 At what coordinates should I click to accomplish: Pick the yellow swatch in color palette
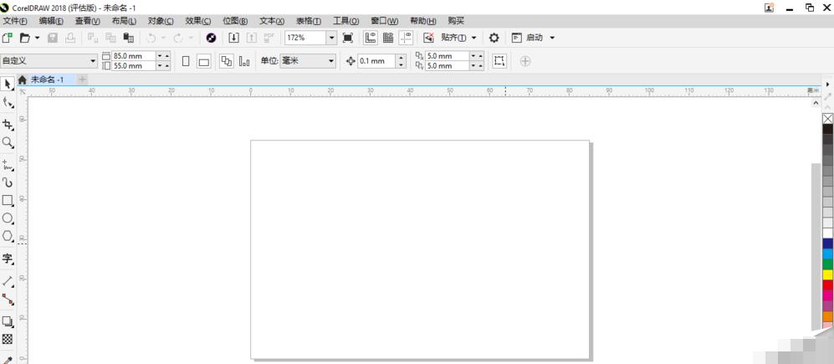827,274
